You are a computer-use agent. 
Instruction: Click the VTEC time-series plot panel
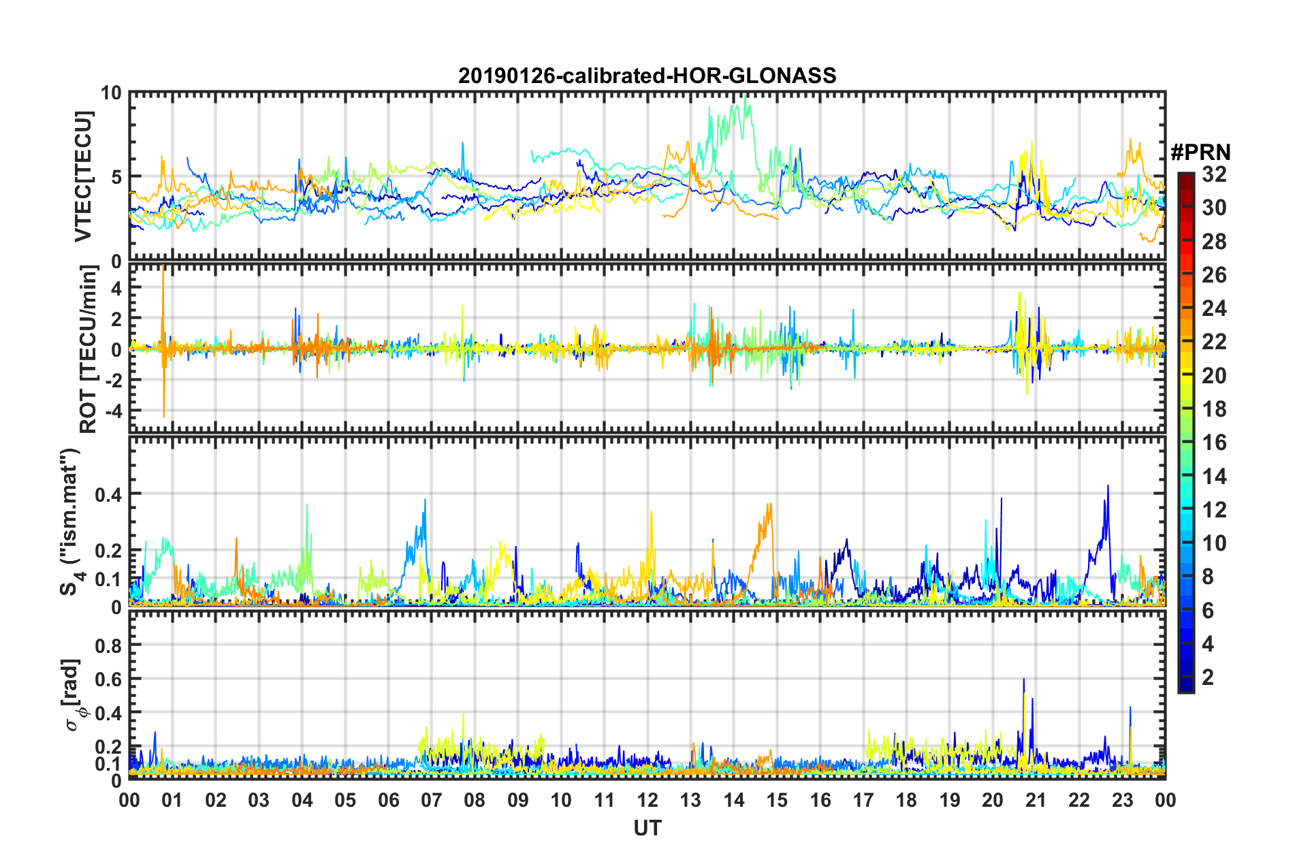point(647,176)
